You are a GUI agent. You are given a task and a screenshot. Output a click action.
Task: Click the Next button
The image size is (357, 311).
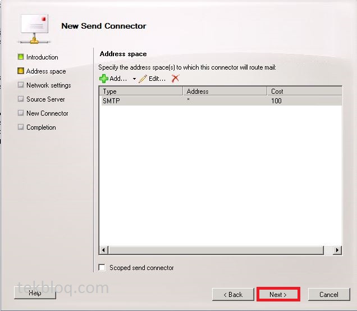[278, 294]
